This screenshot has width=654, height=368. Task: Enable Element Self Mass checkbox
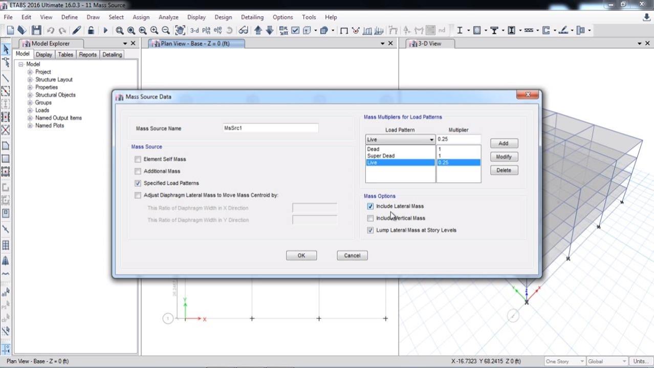tap(138, 159)
